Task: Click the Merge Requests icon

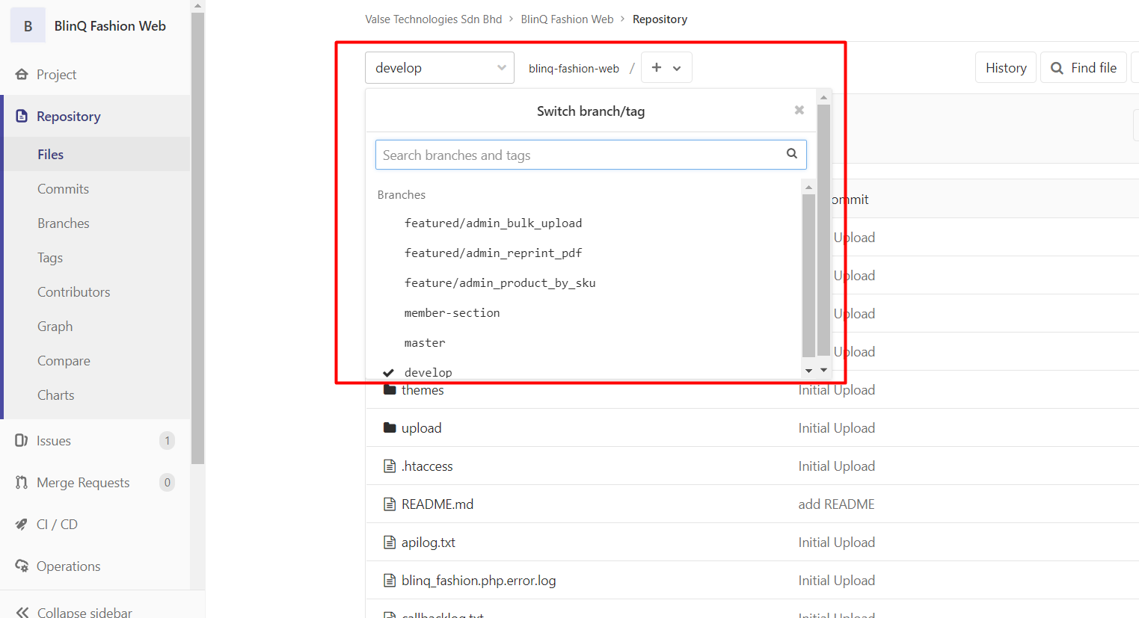Action: click(x=22, y=483)
